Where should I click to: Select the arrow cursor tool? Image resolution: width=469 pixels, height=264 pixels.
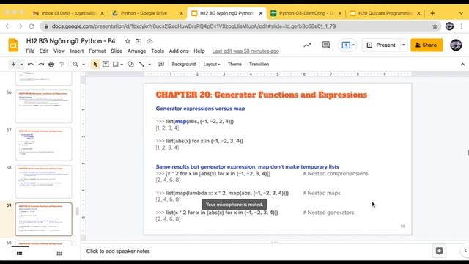pos(95,64)
